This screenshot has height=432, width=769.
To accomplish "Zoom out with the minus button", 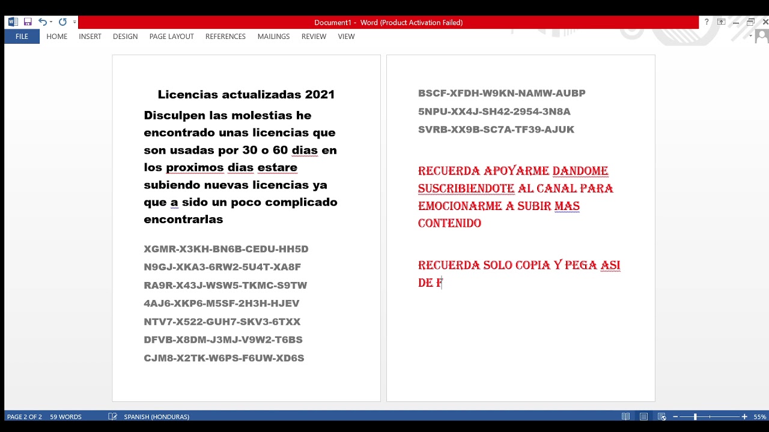I will point(675,416).
